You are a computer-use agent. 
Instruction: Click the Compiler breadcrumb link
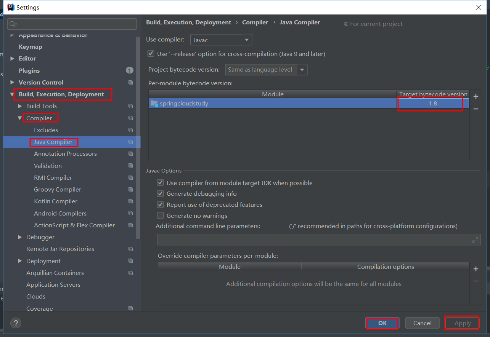[255, 22]
